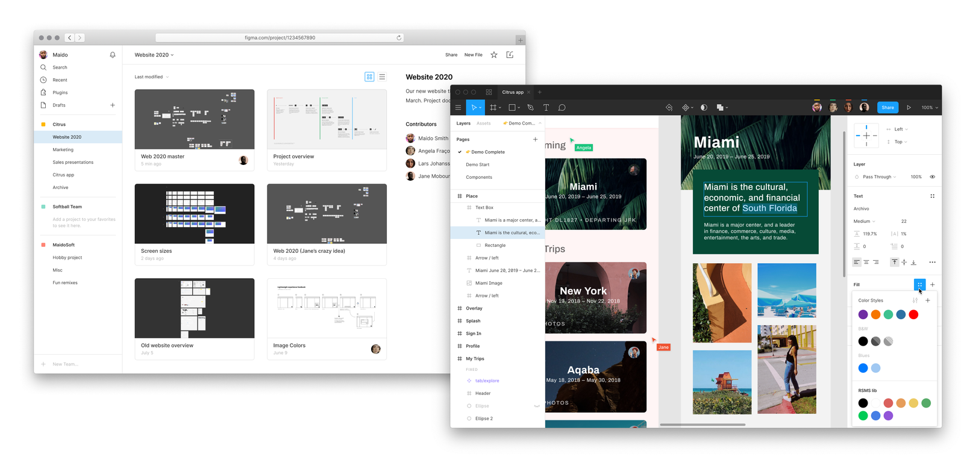Open the Figma hamburger main menu
Viewport: 964px width, 457px height.
[459, 108]
